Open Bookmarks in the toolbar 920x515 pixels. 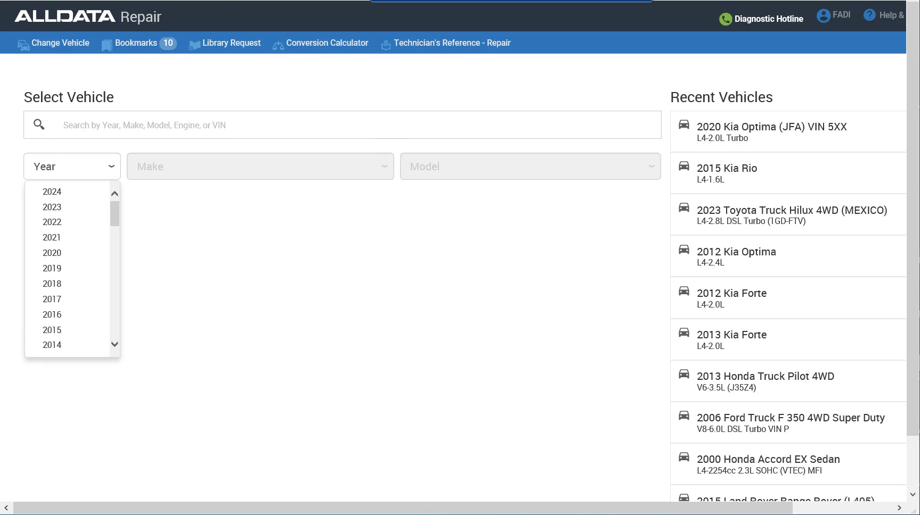(x=136, y=43)
